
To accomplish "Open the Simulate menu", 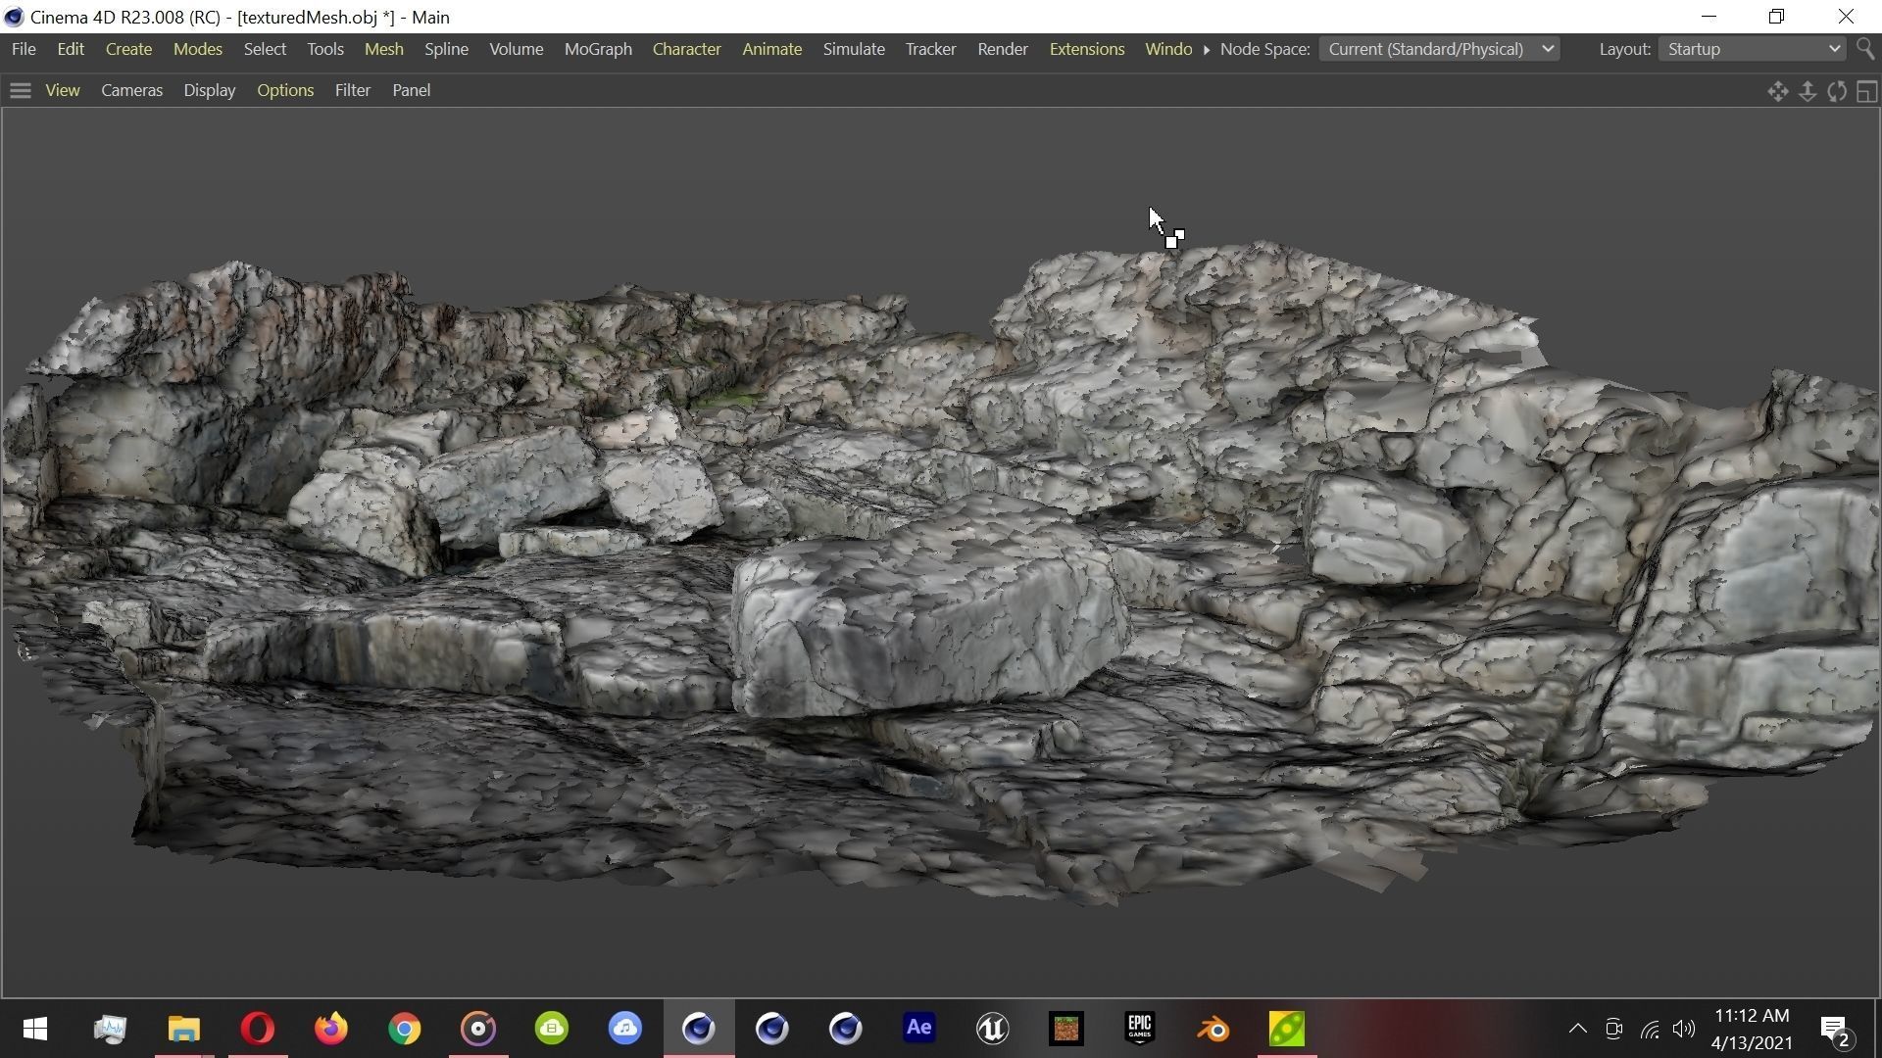I will click(854, 49).
